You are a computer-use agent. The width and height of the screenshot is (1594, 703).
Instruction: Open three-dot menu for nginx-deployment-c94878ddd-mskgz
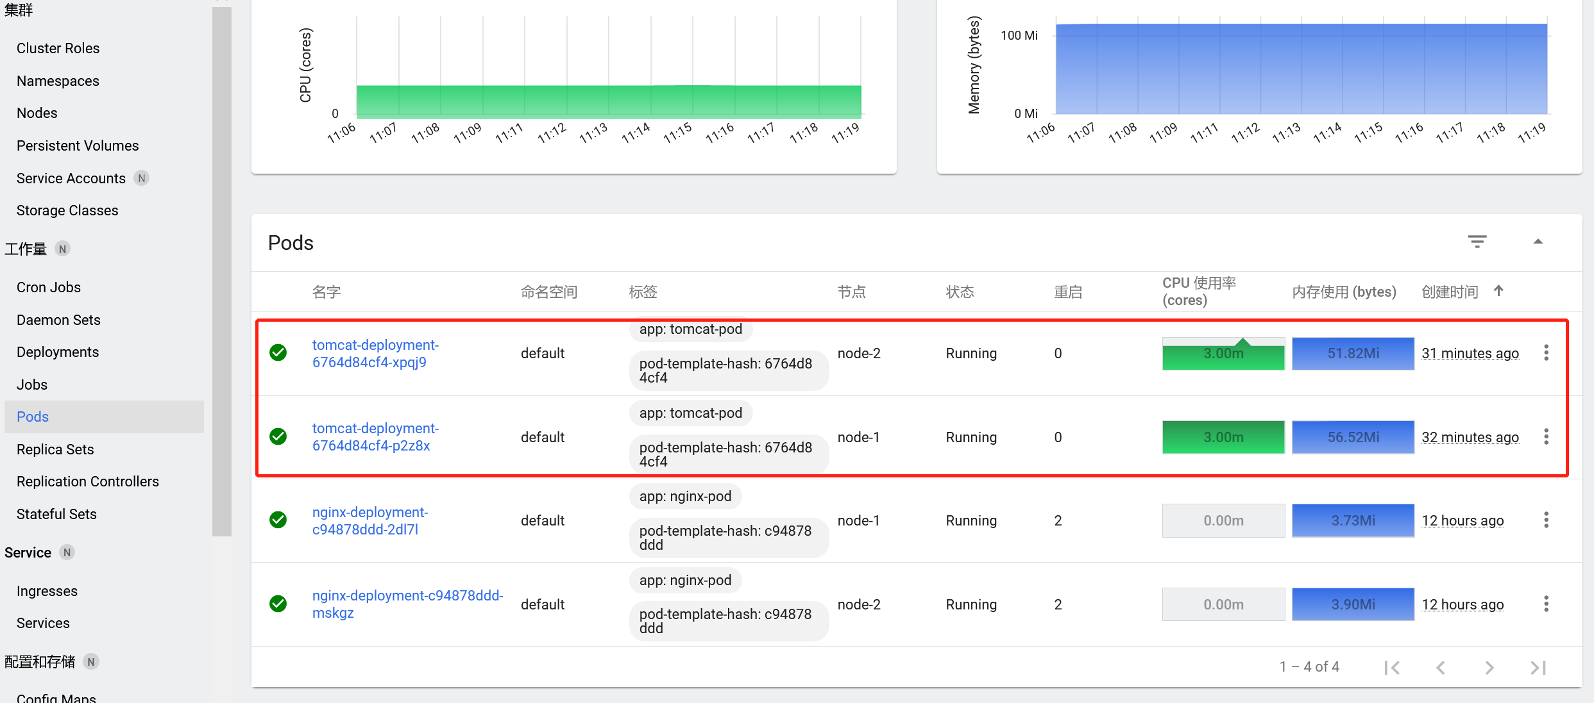(1546, 604)
